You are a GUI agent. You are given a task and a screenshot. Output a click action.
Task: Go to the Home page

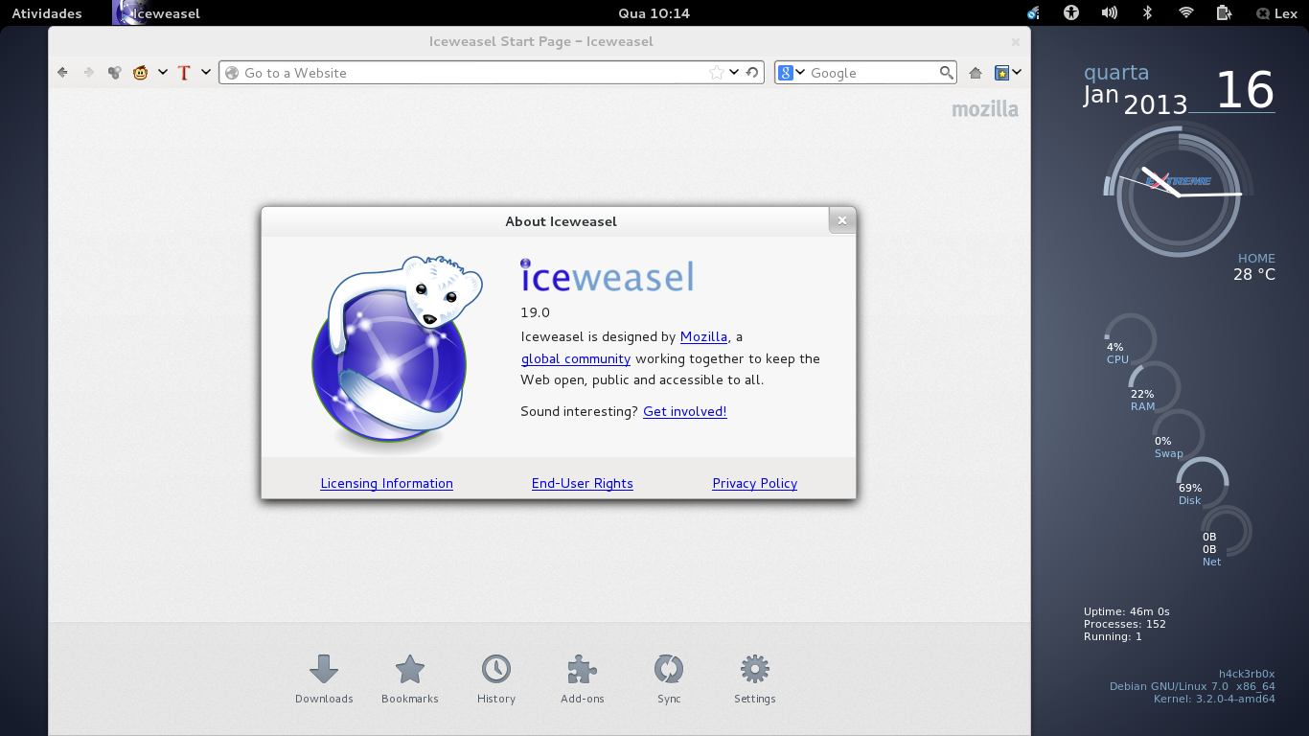(x=976, y=73)
